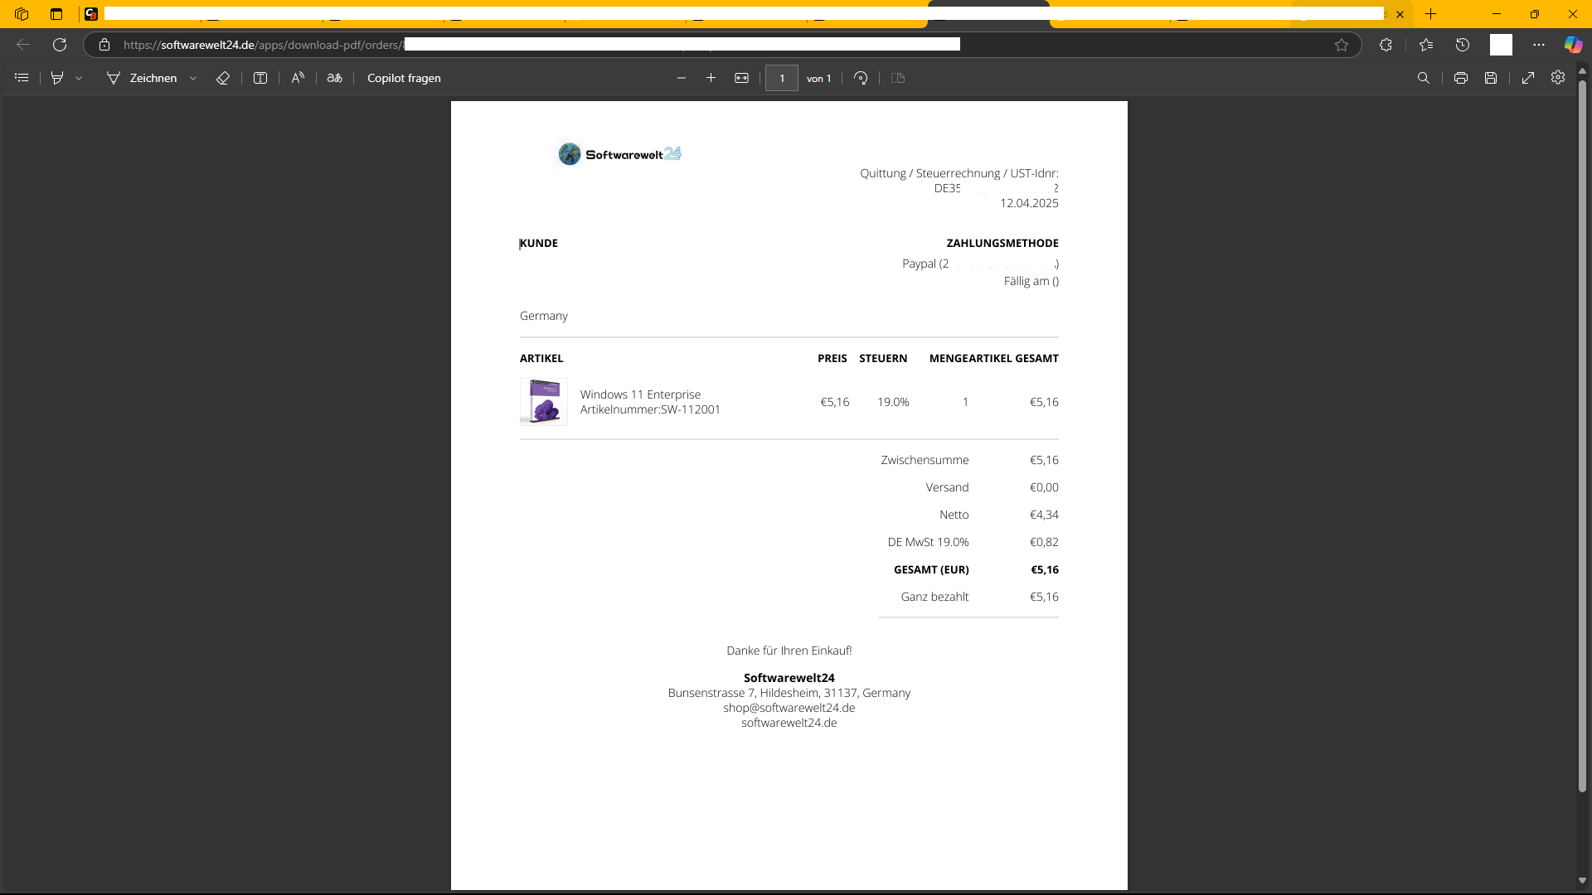Click the translate document icon

point(335,78)
